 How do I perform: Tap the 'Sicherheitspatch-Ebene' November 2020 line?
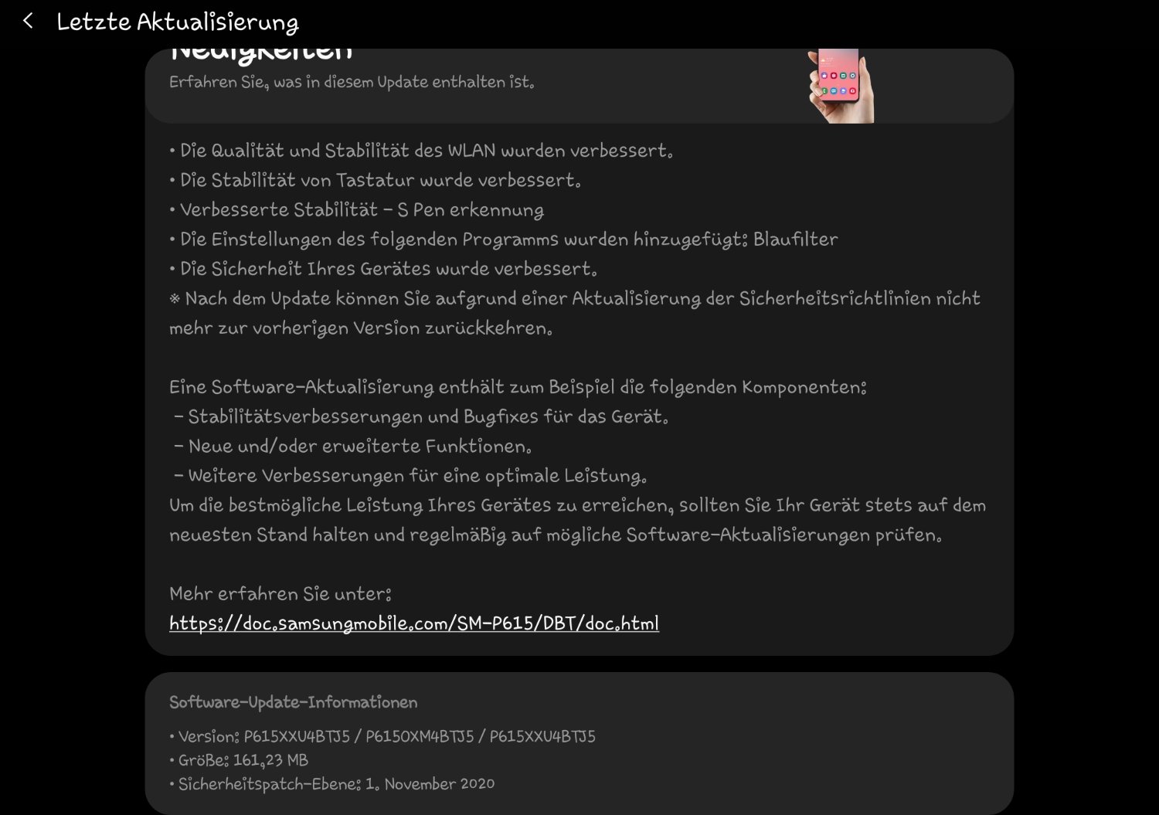click(332, 784)
